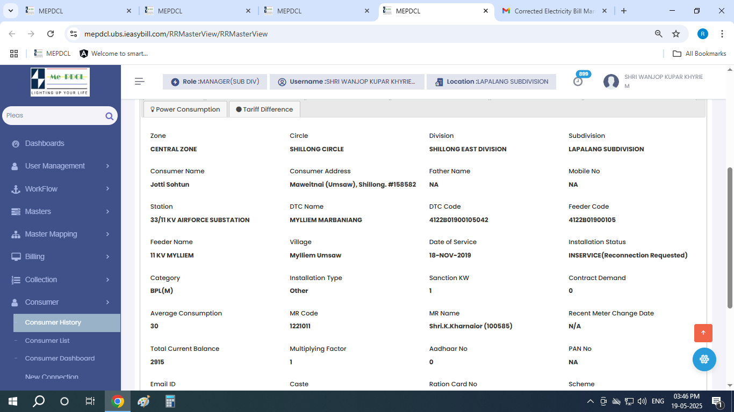Click the browser address bar URL
Image resolution: width=734 pixels, height=412 pixels.
pos(176,34)
